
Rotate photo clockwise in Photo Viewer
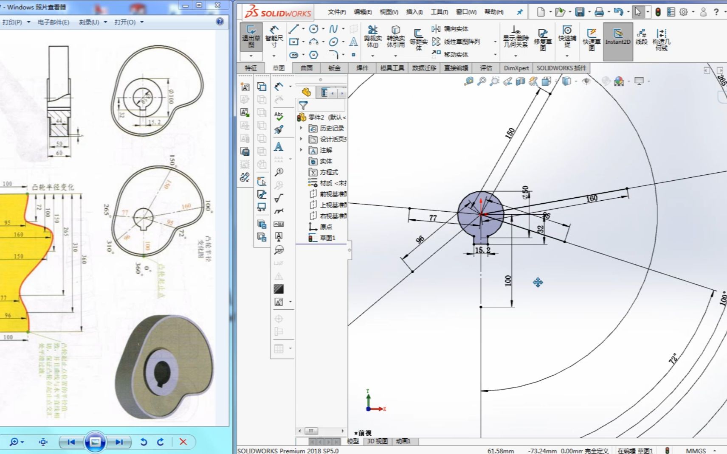[x=161, y=442]
